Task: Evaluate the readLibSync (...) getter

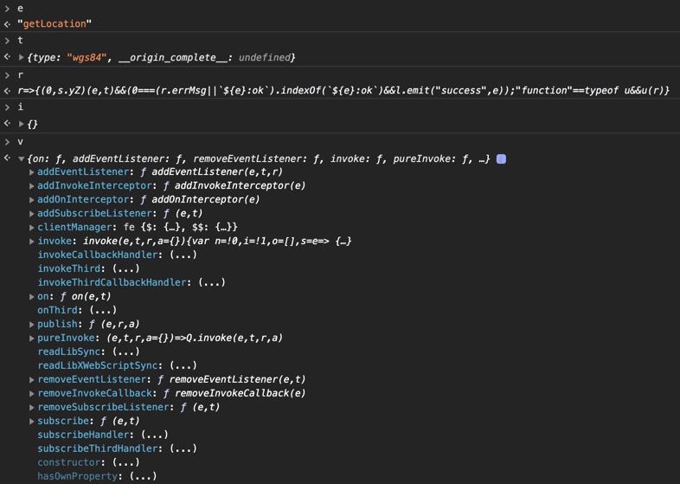Action: point(125,352)
